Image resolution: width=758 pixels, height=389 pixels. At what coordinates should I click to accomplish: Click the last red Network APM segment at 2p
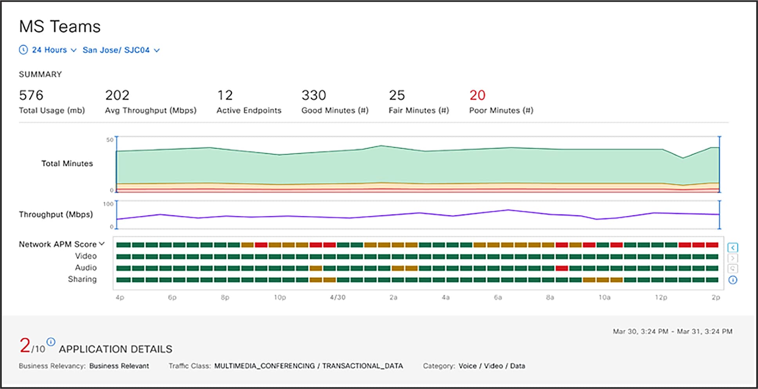[712, 245]
